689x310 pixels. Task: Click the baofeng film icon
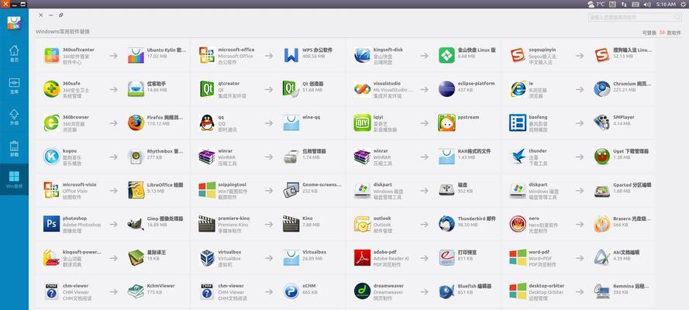518,123
